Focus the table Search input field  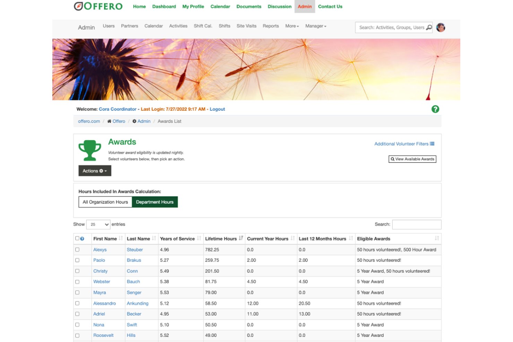[417, 225]
